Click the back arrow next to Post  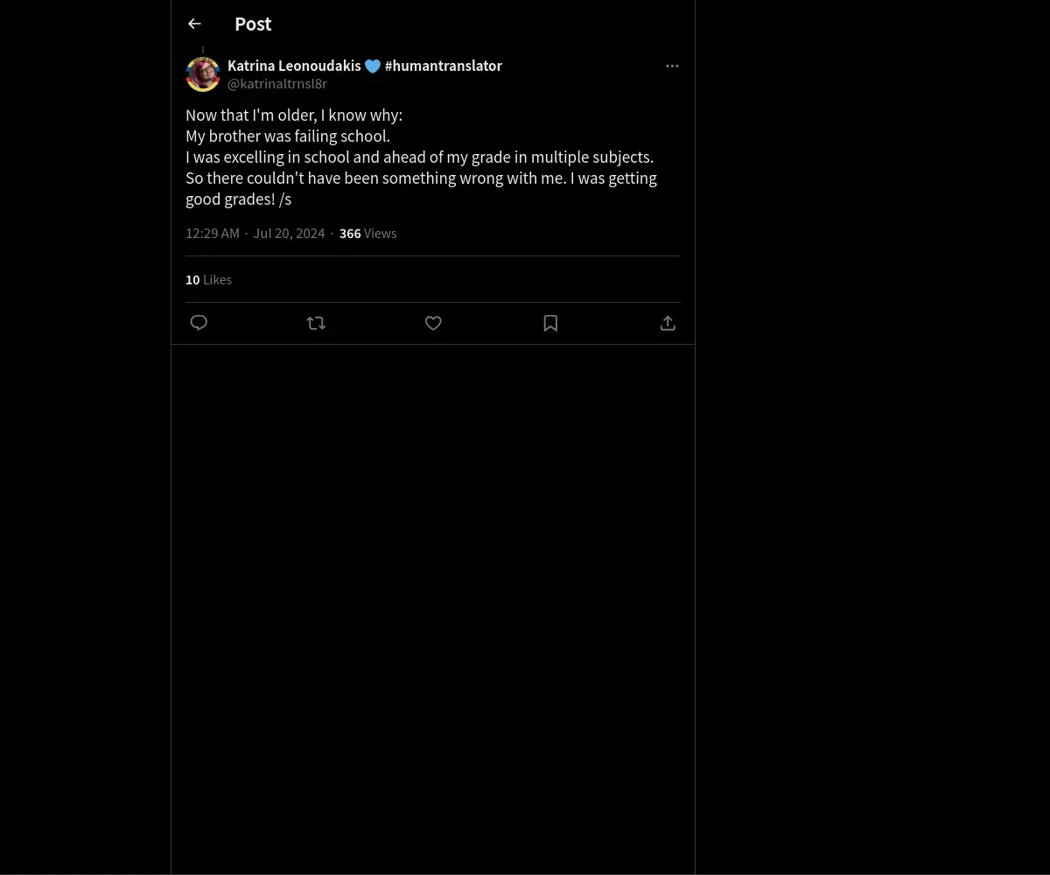point(194,24)
